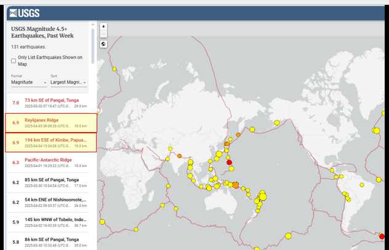This screenshot has height=250, width=389.
Task: Select 6.9 194 km ESE of Kimbe entry
Action: [51, 143]
